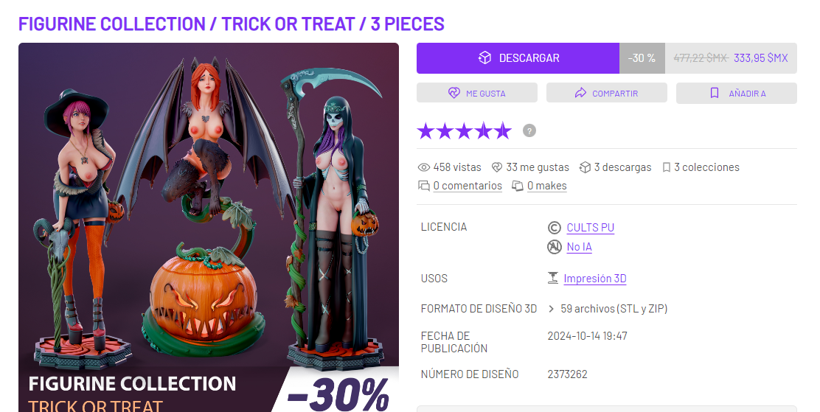Open the 0 makes link

tap(547, 186)
